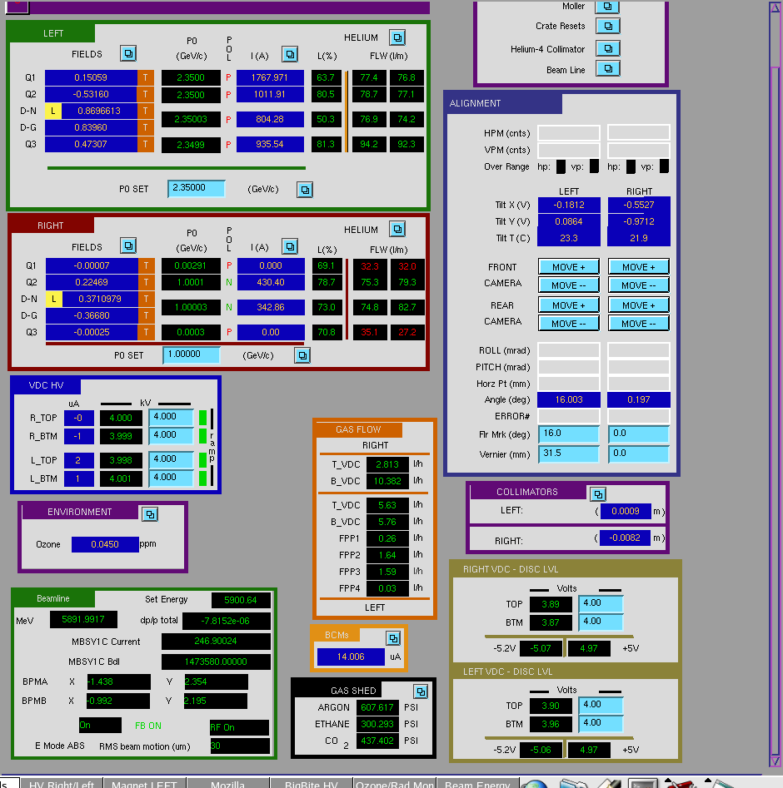This screenshot has height=788, width=783.
Task: Click yellow L button in LEFT D-N row
Action: (x=52, y=111)
